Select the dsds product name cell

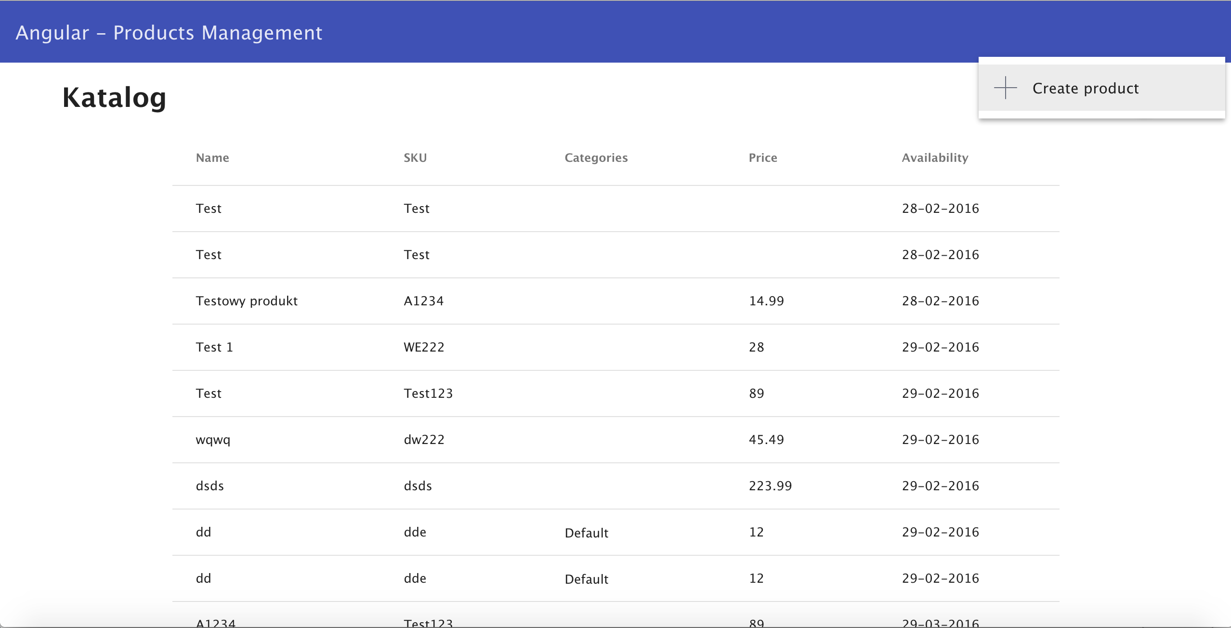(210, 486)
